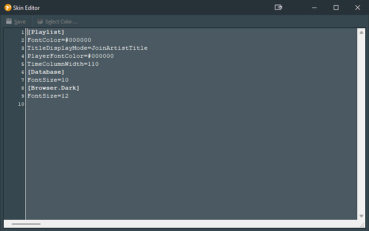Click the FontColor=#000000 line
Image resolution: width=369 pixels, height=231 pixels.
pos(59,40)
